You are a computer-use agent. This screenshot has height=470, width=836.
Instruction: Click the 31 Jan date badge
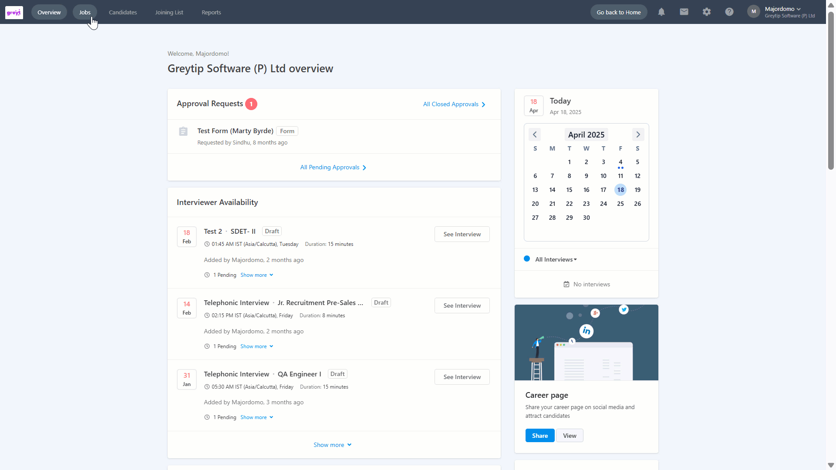187,379
